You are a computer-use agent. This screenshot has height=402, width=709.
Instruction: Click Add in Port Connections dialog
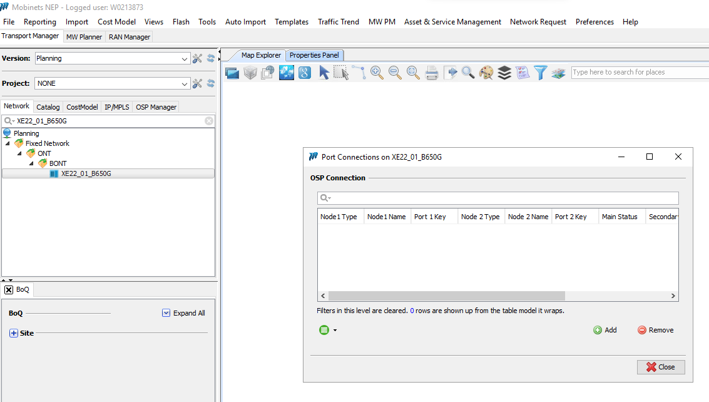[x=605, y=330]
